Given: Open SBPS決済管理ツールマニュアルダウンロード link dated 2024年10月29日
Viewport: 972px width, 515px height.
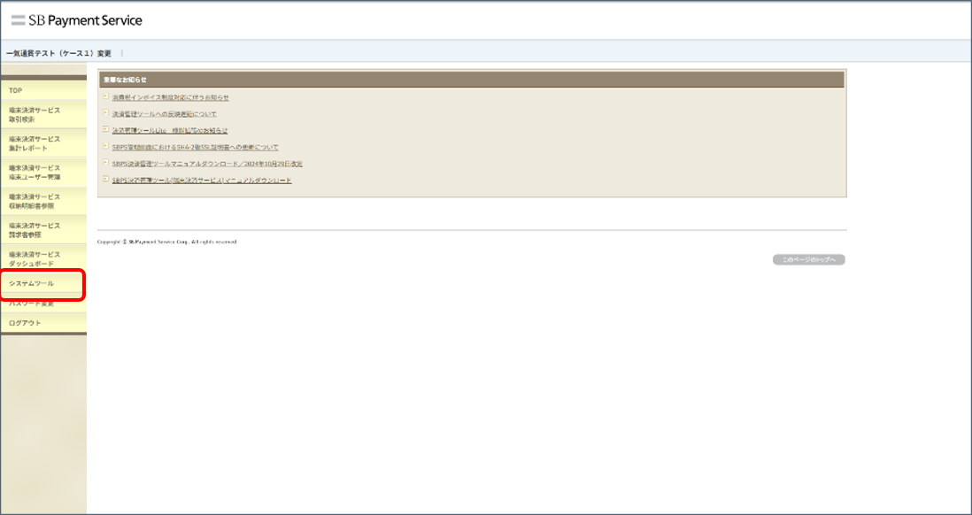Looking at the screenshot, I should pyautogui.click(x=207, y=164).
